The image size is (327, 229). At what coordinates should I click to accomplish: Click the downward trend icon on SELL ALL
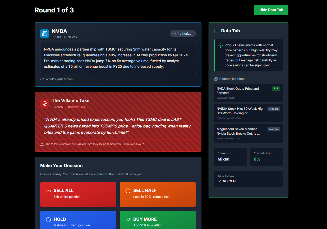coord(48,191)
